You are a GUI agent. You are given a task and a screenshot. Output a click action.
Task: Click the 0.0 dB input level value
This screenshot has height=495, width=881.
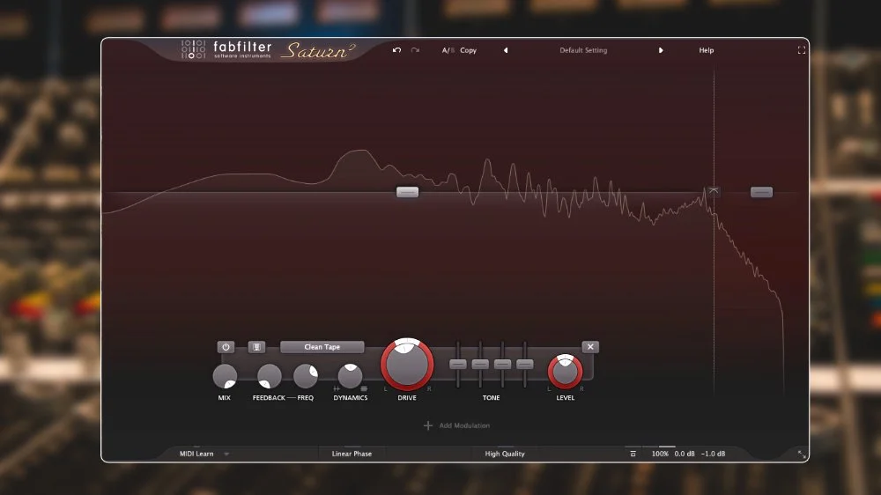coord(685,454)
